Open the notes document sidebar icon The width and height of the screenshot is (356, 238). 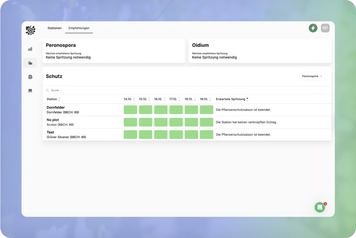tap(30, 77)
